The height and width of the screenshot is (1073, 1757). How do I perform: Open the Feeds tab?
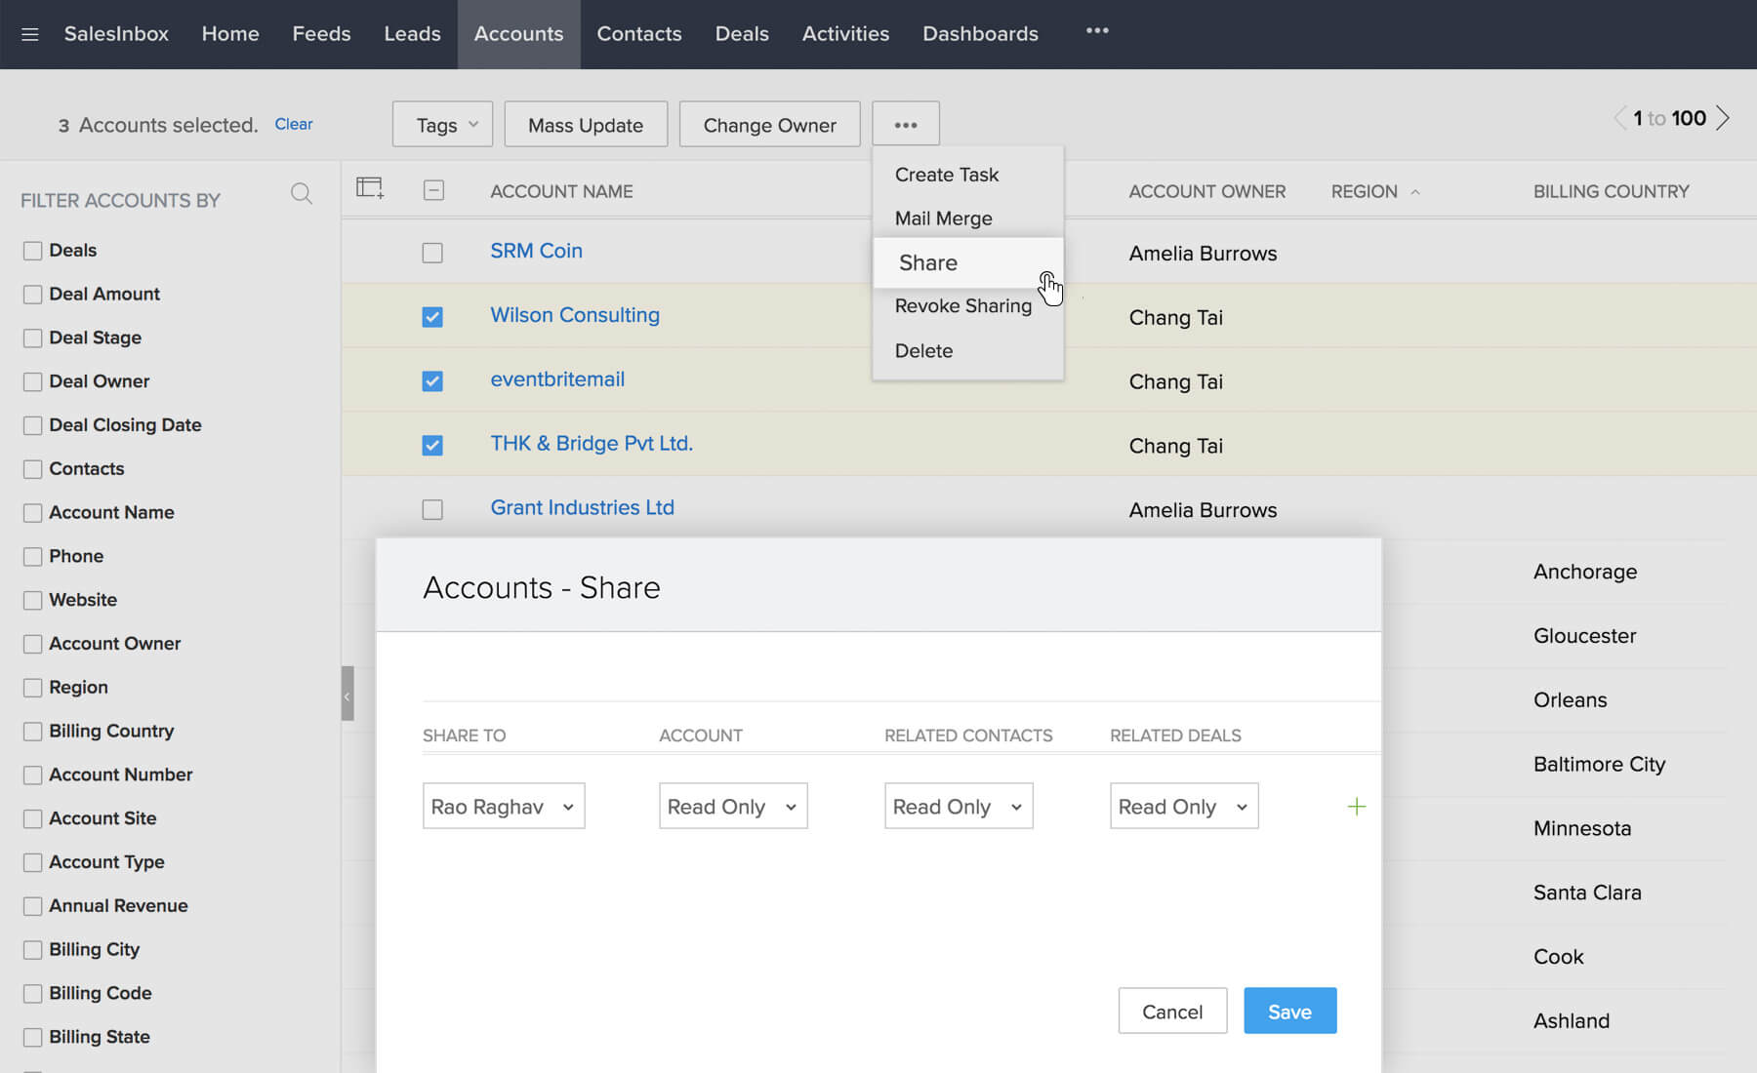(x=321, y=34)
